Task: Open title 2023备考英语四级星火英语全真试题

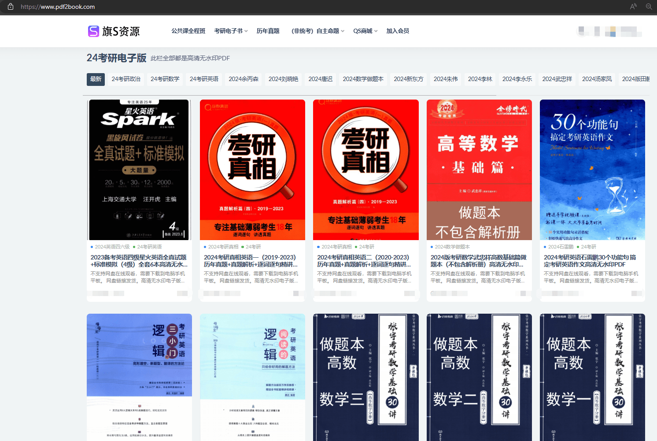Action: tap(139, 261)
